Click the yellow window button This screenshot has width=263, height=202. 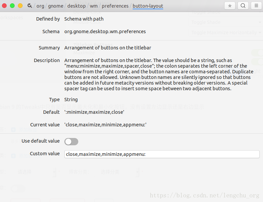tap(20, 6)
